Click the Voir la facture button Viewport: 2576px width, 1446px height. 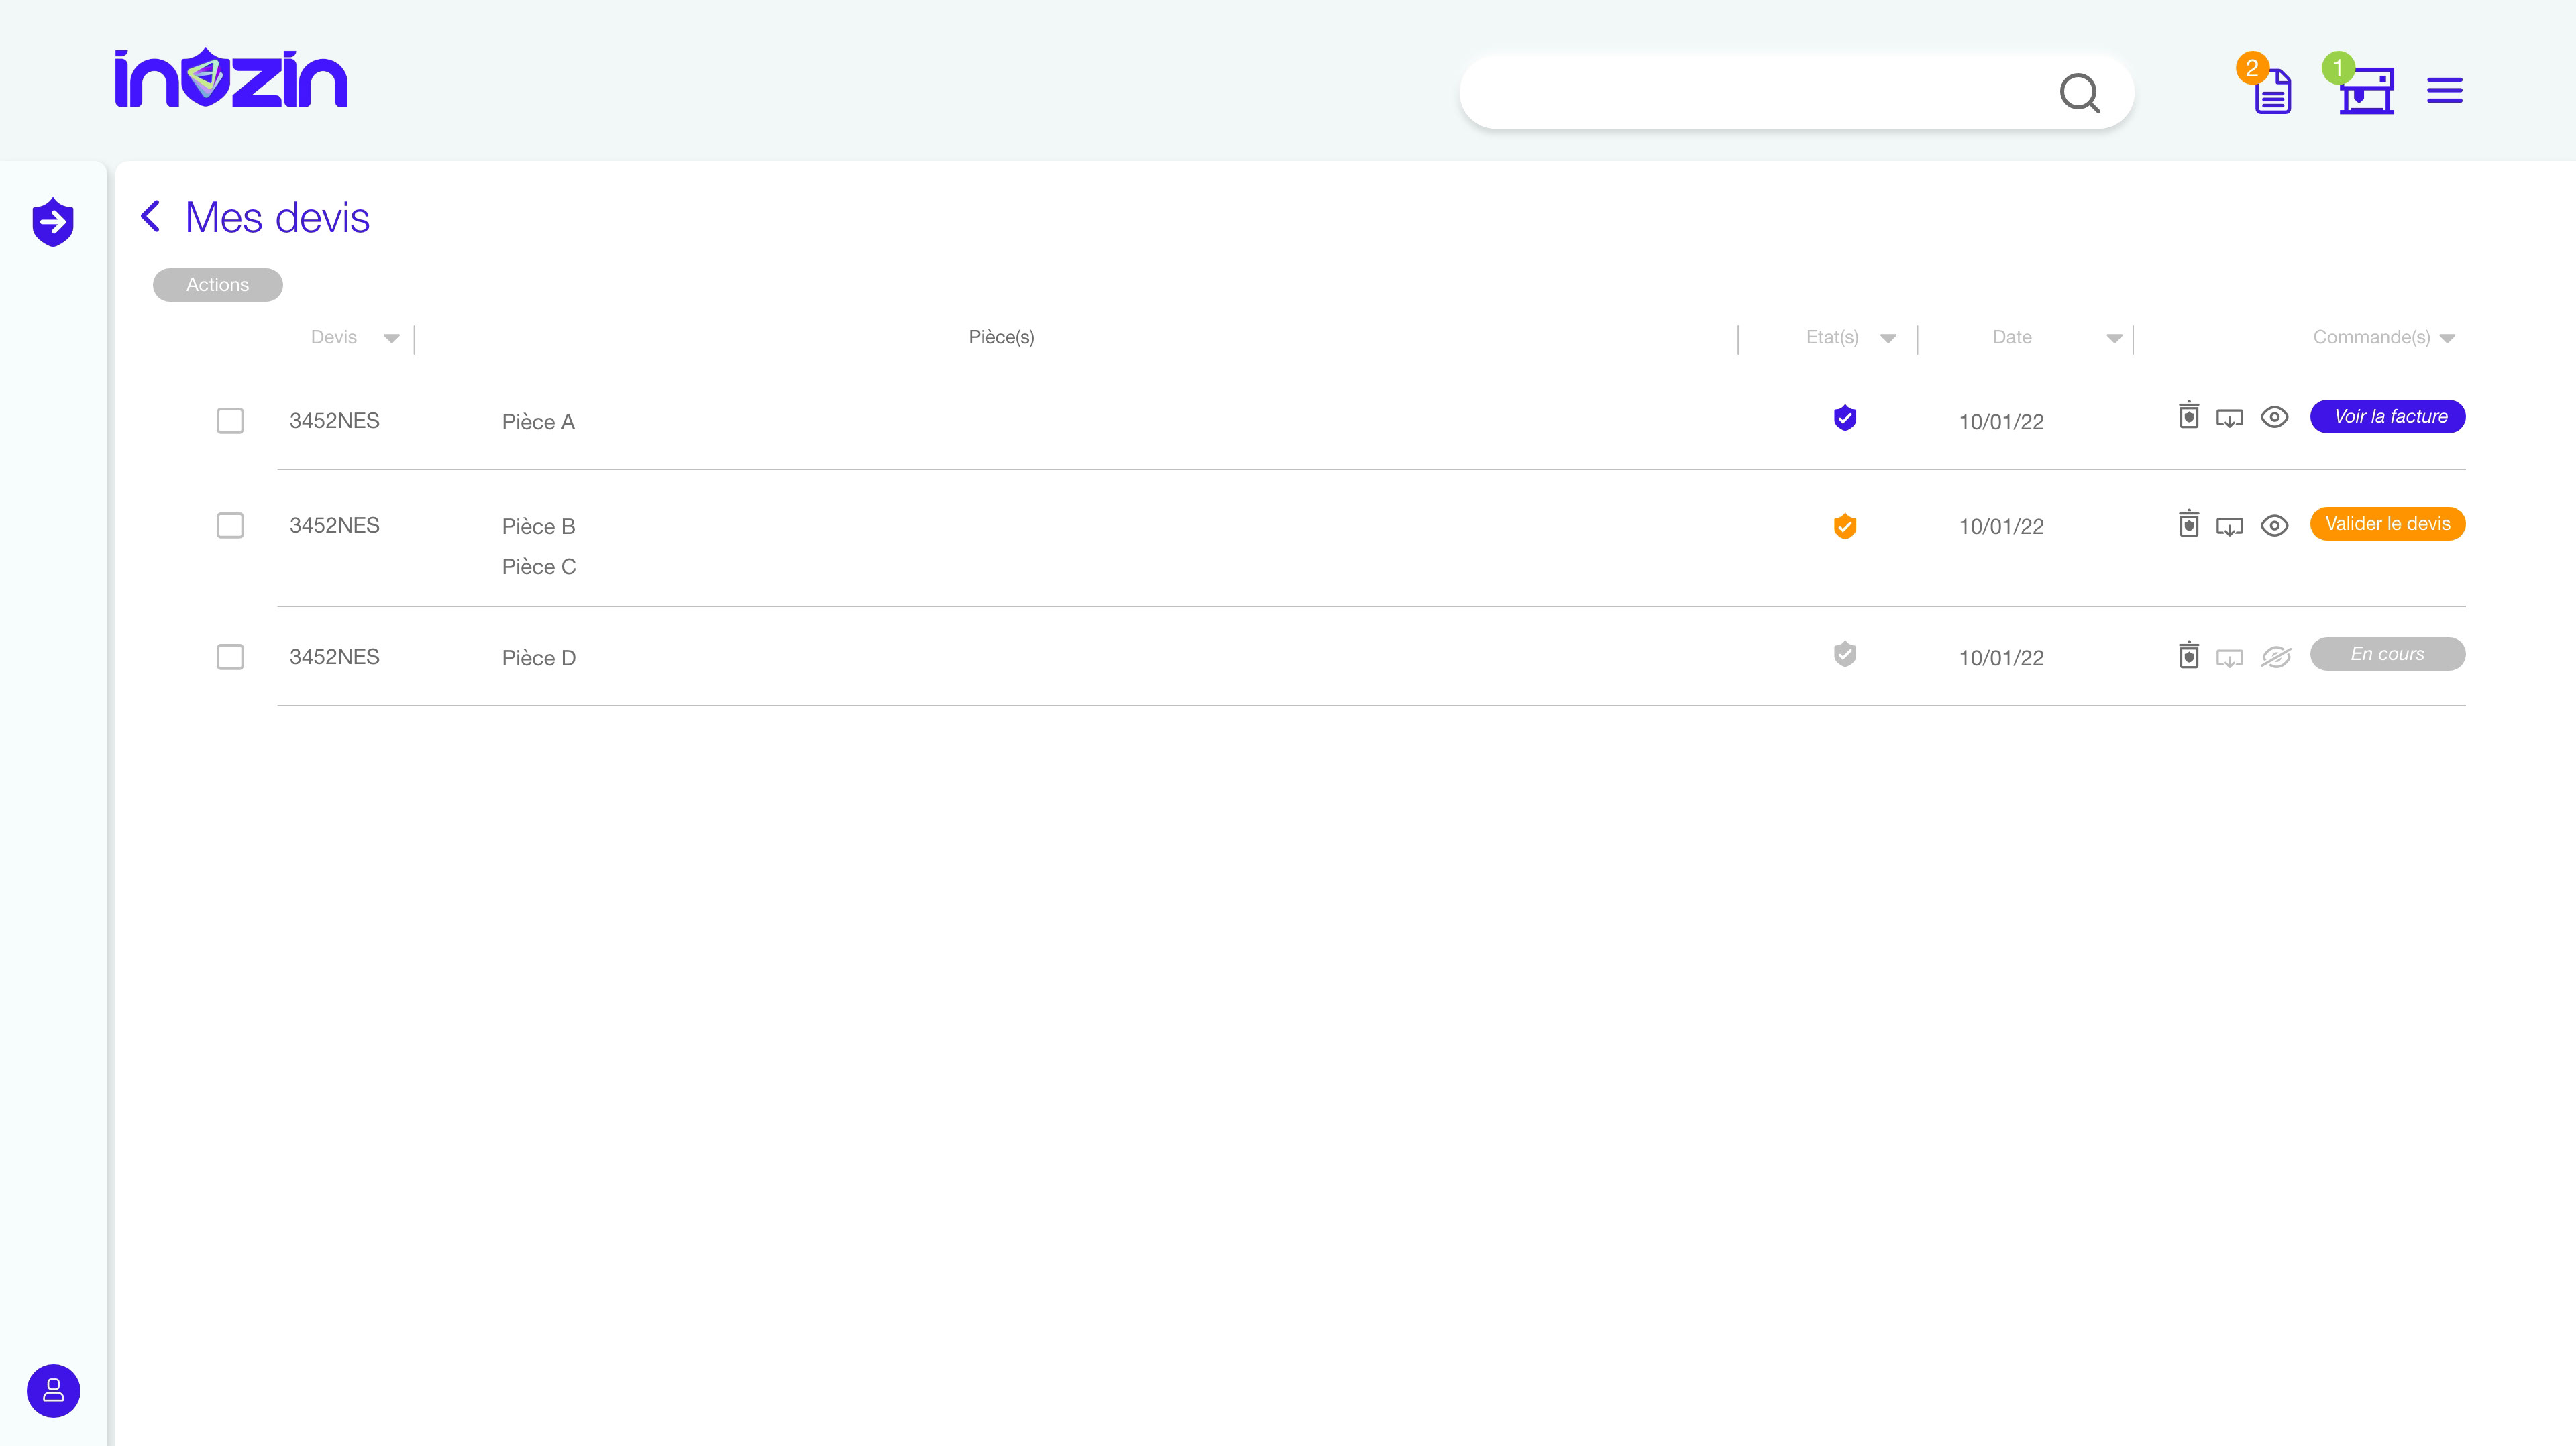click(2387, 417)
